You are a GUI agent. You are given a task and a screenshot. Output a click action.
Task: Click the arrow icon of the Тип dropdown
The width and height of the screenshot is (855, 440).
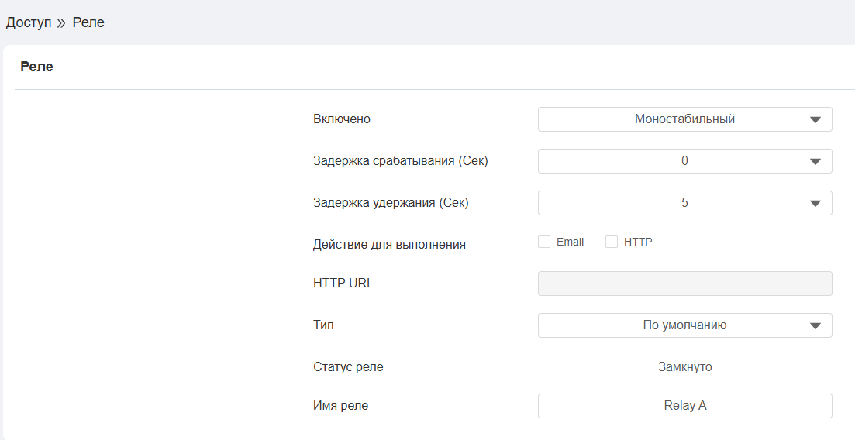point(815,326)
